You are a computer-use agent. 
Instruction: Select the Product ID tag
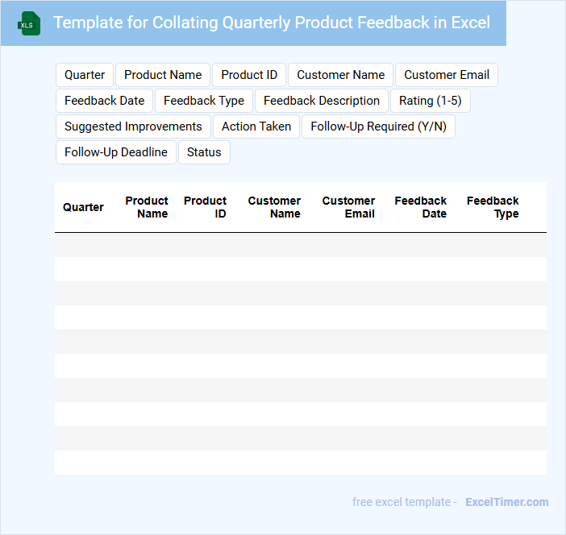(x=249, y=75)
